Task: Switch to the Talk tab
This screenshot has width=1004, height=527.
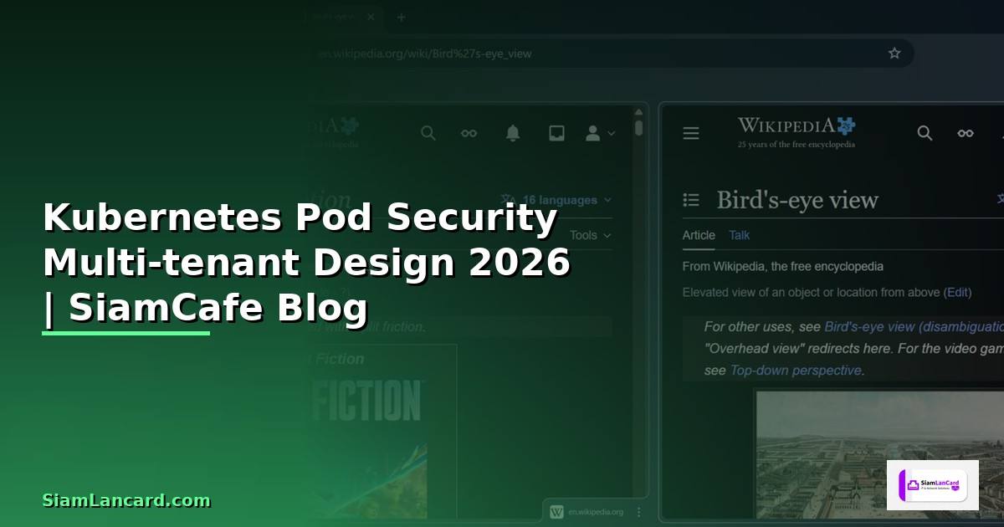Action: point(740,235)
